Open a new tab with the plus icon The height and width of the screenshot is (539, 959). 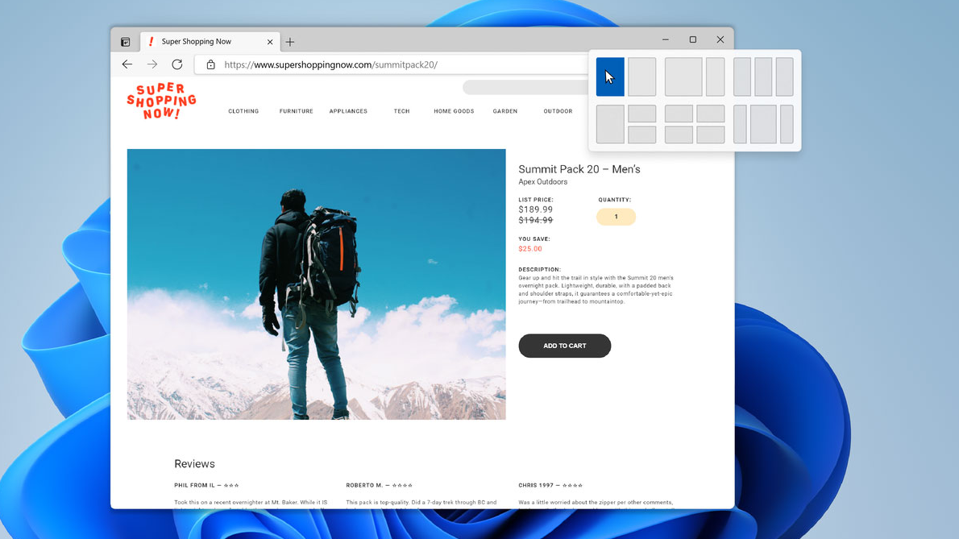pos(289,41)
